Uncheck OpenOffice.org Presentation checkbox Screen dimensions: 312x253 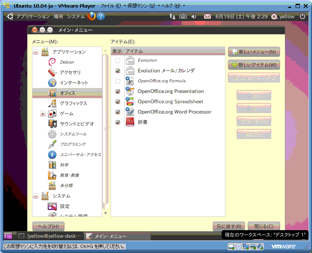click(118, 91)
